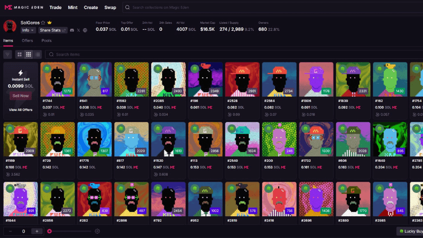Click Lucky Buy clover on item #113
423x238 pixels.
coord(195,129)
